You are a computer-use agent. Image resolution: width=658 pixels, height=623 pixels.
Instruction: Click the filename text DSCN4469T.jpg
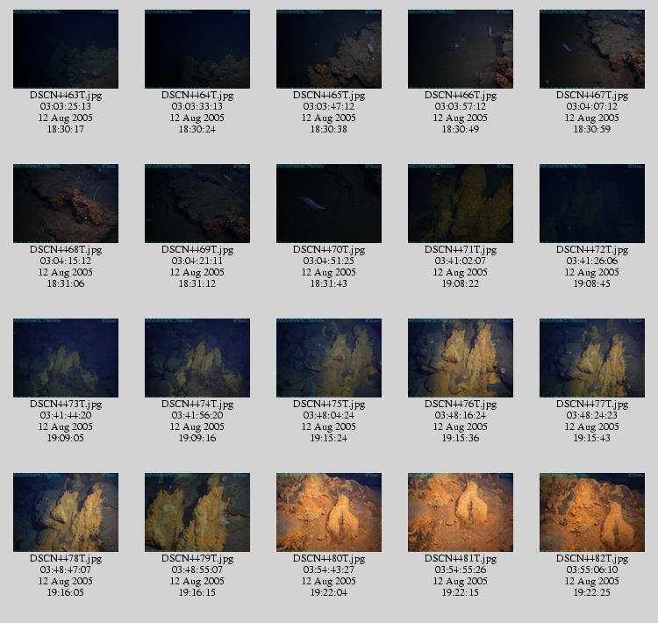click(x=197, y=250)
